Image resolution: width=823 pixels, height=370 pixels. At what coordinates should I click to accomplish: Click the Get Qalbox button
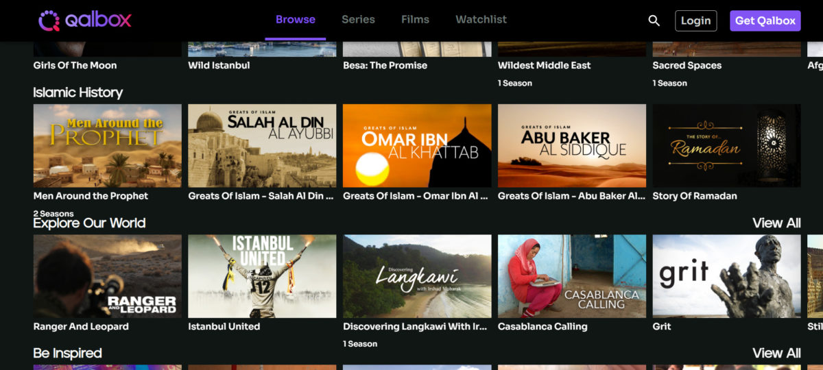765,21
